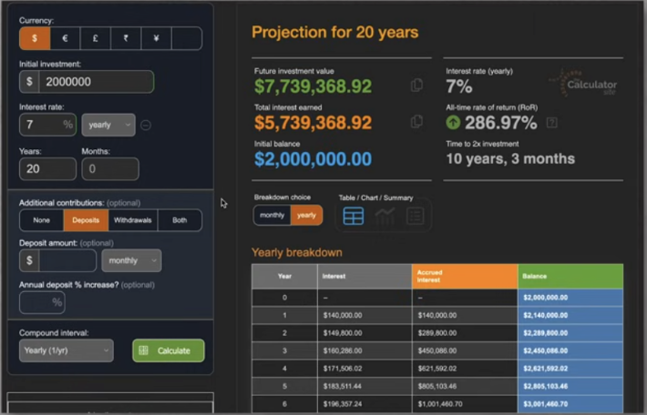Screen dimensions: 647x415
Task: Open the interest rate yearly dropdown
Action: pyautogui.click(x=108, y=125)
